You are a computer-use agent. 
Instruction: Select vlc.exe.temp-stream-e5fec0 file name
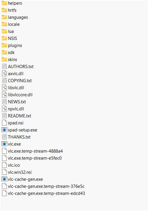coord(35,158)
